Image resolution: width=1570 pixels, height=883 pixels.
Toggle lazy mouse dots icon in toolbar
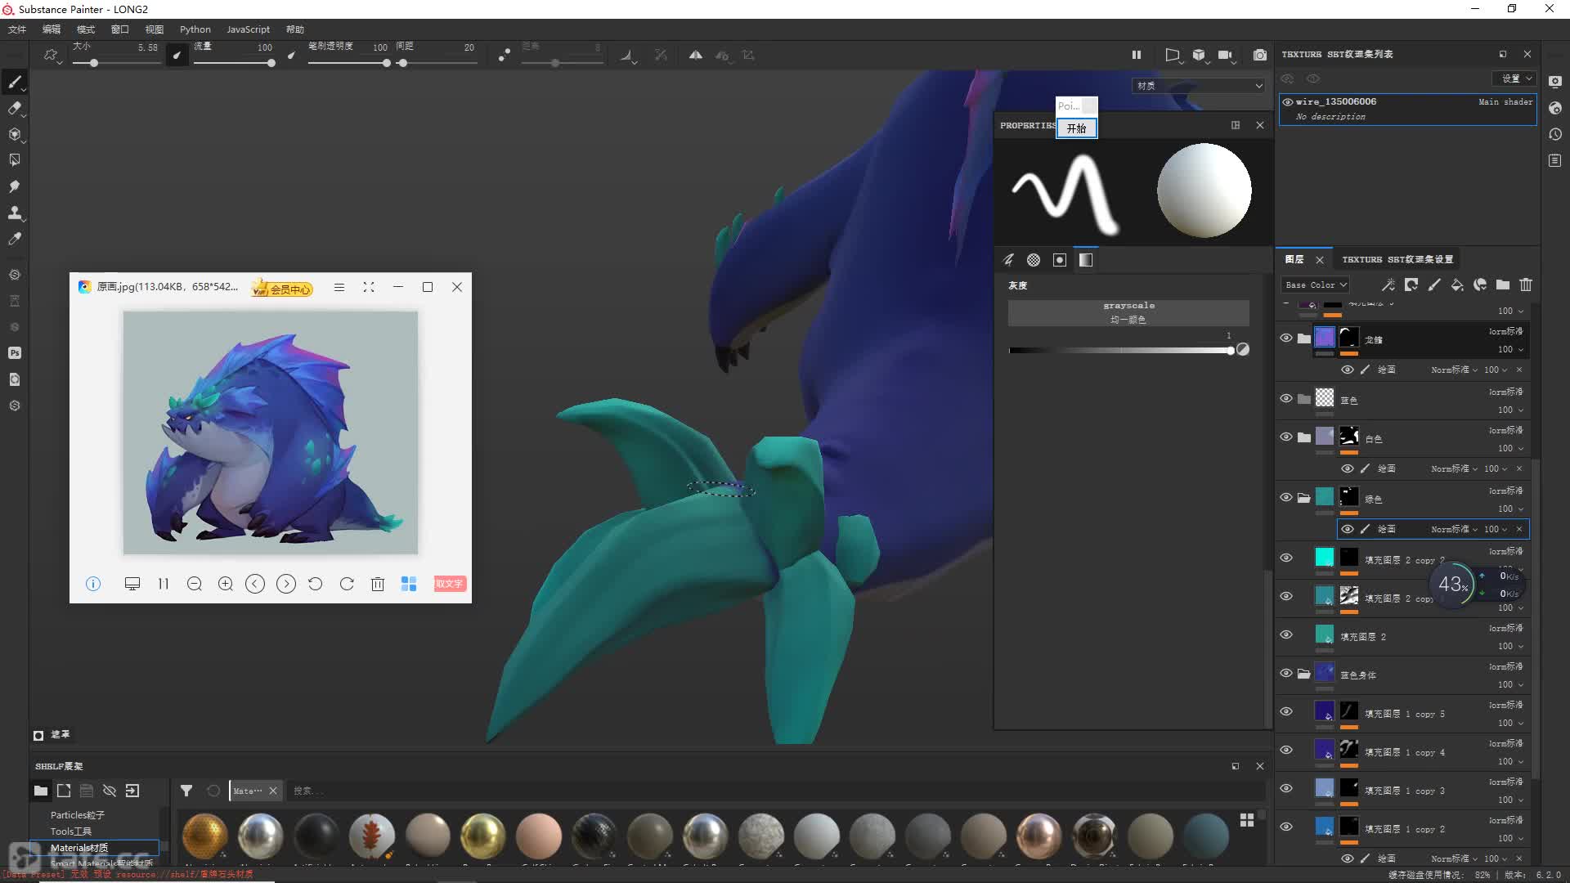[x=505, y=55]
